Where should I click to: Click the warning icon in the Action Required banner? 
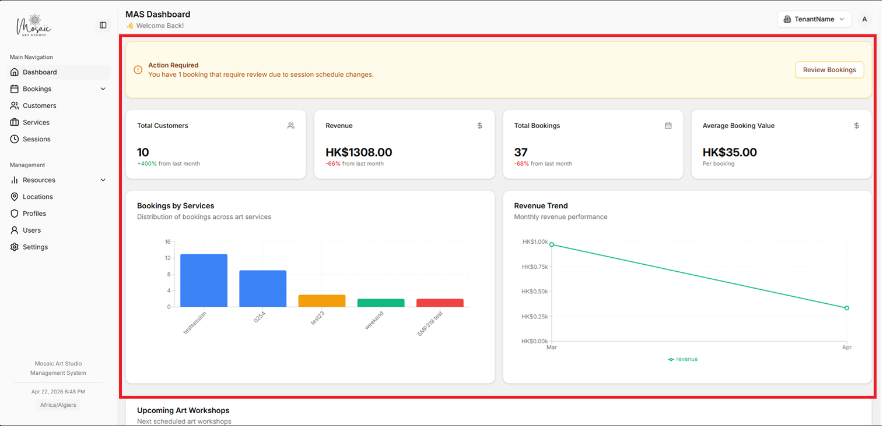coord(138,69)
